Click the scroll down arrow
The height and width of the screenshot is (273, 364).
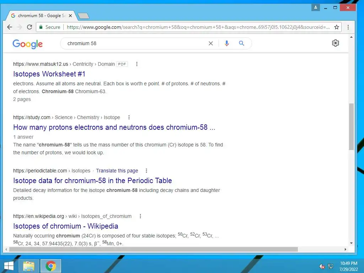click(x=351, y=243)
